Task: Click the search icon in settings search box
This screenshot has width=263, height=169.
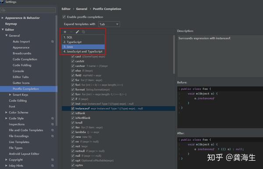Action: pyautogui.click(x=3, y=10)
